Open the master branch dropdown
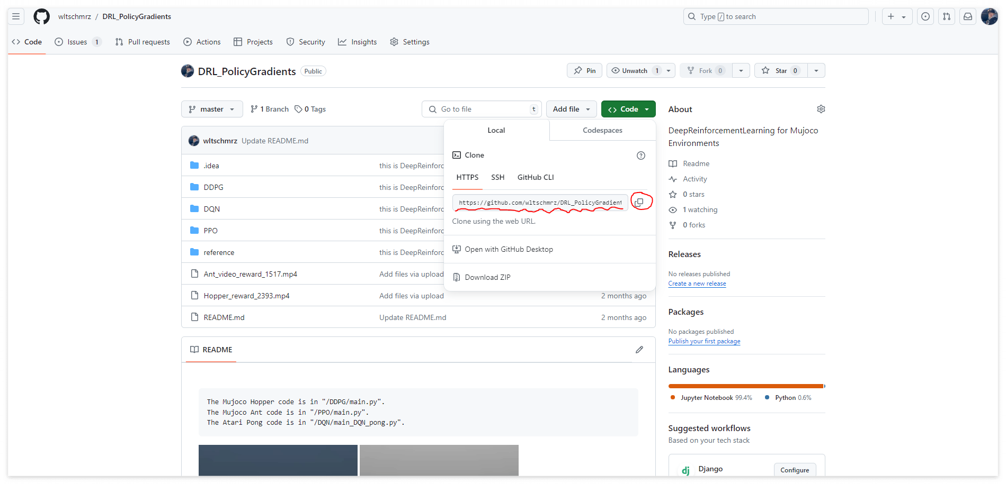Viewport: 1006px width, 484px height. click(211, 109)
